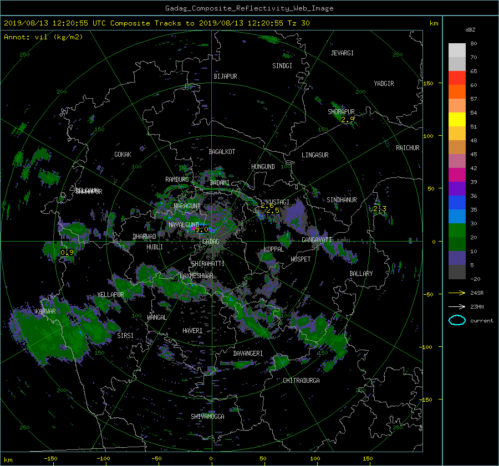Pick the magenta band in dBZ scale

click(x=457, y=175)
